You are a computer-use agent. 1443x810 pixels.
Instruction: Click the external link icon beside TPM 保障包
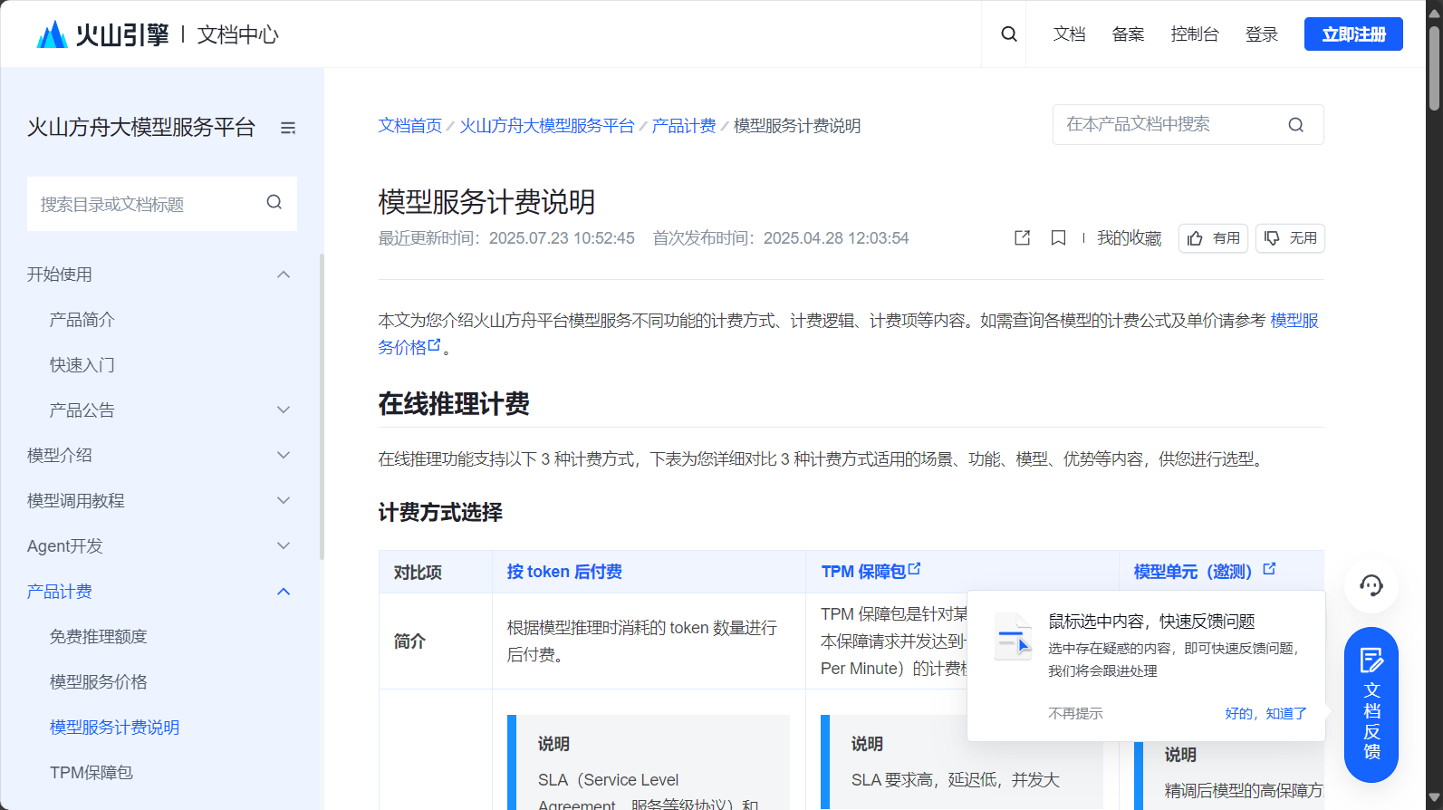pos(915,569)
